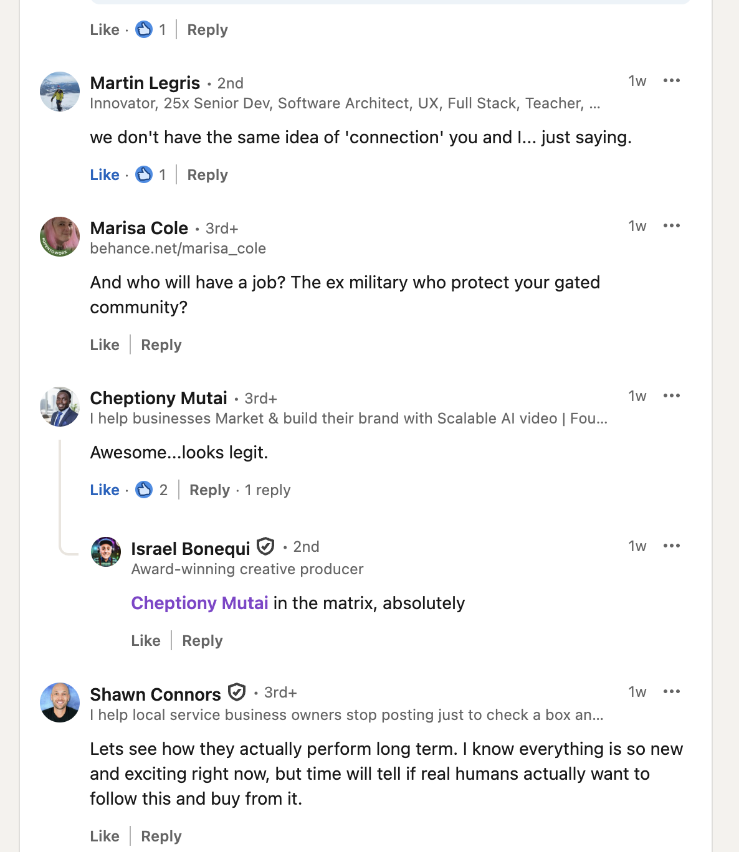Open more options on Israel Bonequi's reply
This screenshot has height=852, width=739.
[x=671, y=546]
